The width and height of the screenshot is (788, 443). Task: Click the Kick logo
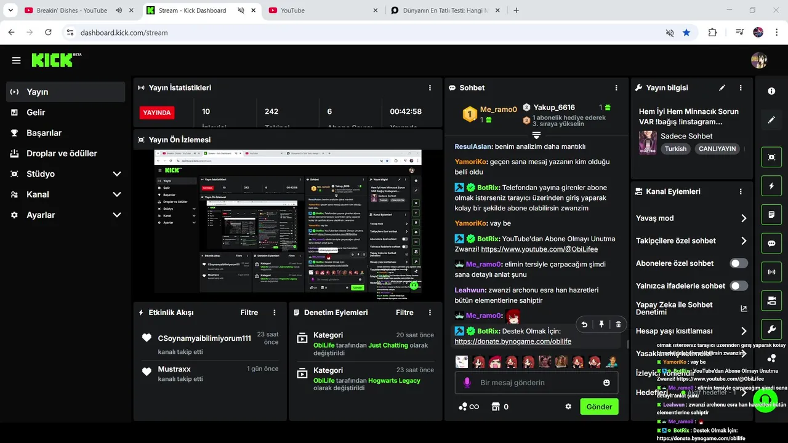[x=56, y=60]
